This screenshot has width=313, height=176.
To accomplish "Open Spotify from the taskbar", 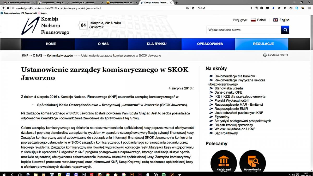I will pos(163,174).
